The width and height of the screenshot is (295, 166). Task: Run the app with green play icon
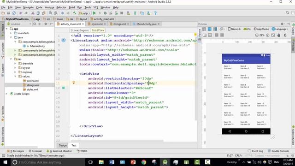[94, 13]
